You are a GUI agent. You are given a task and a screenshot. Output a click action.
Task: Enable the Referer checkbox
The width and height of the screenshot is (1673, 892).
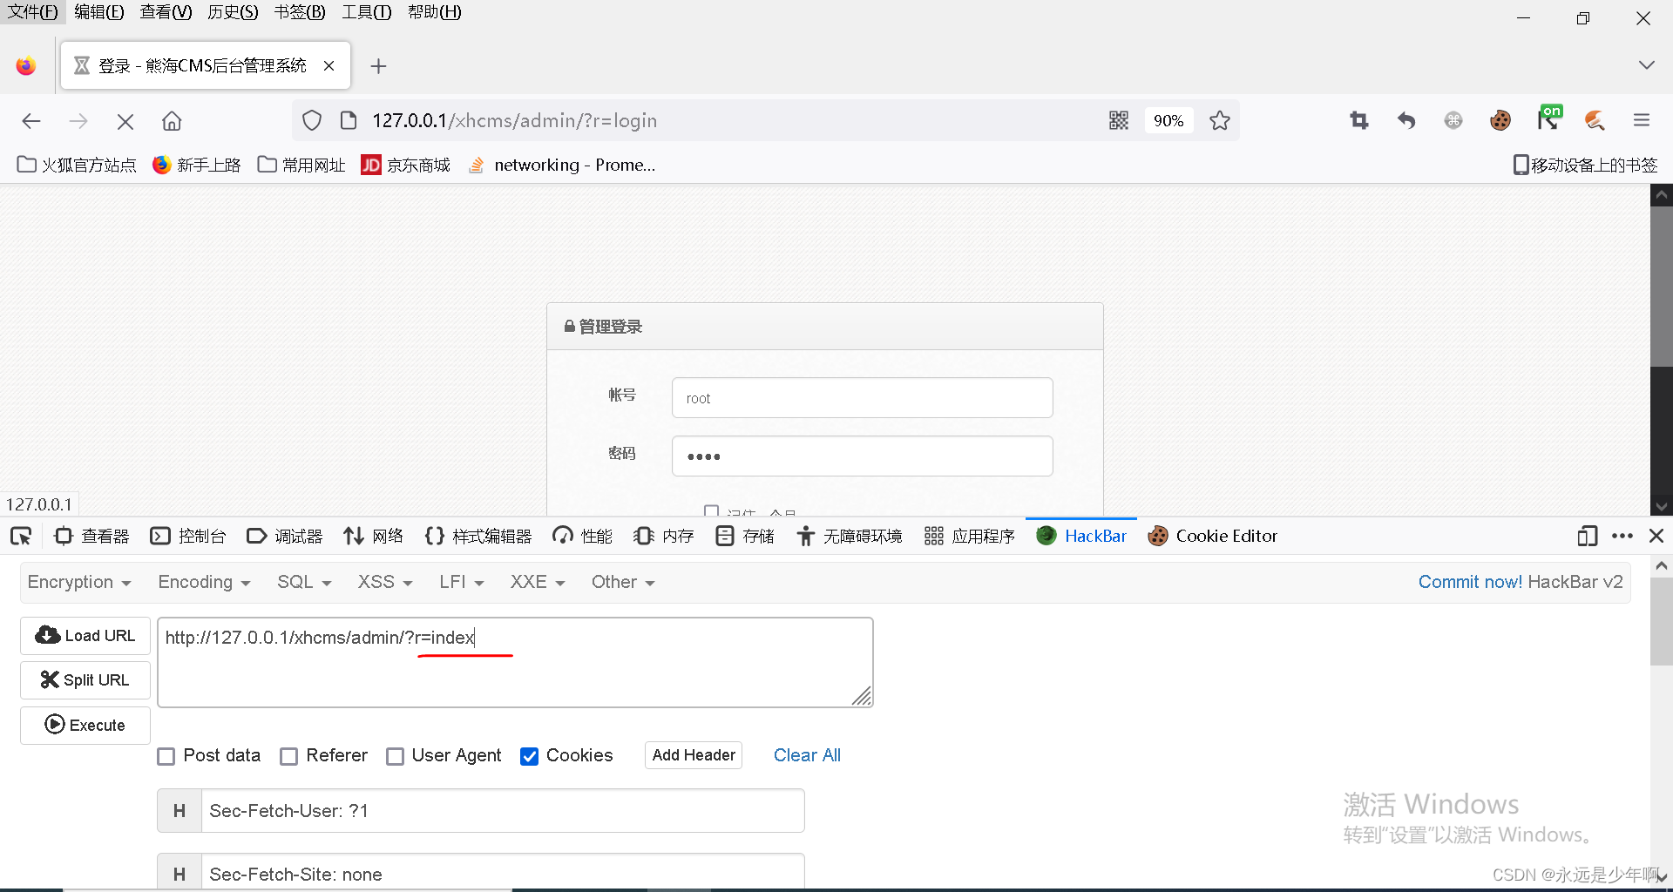[x=289, y=756]
